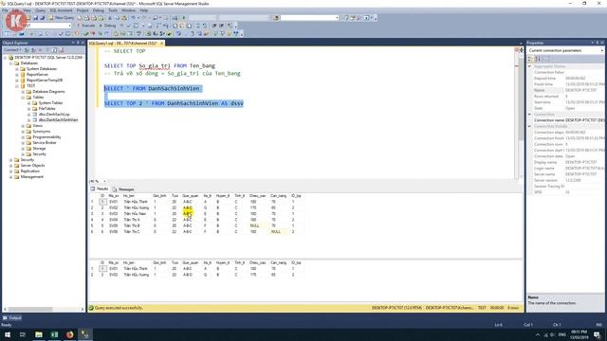
Task: Click the Undo toolbar icon
Action: (133, 18)
